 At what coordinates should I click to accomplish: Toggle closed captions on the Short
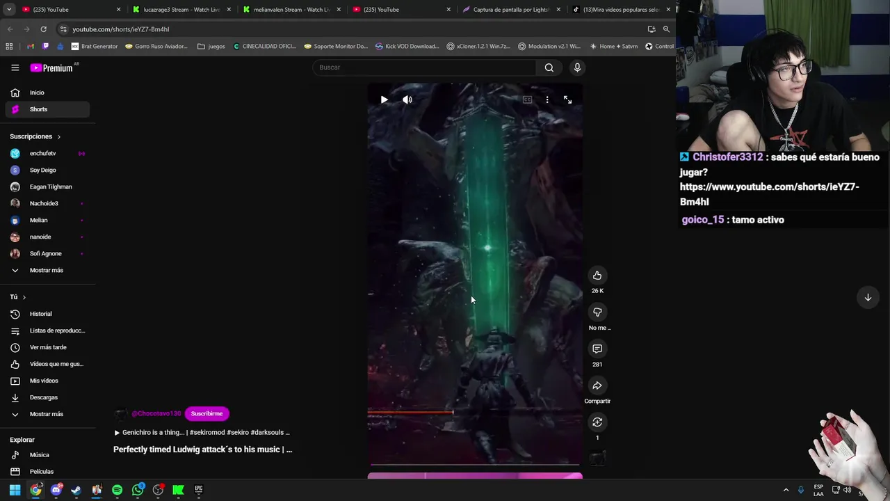pos(527,100)
